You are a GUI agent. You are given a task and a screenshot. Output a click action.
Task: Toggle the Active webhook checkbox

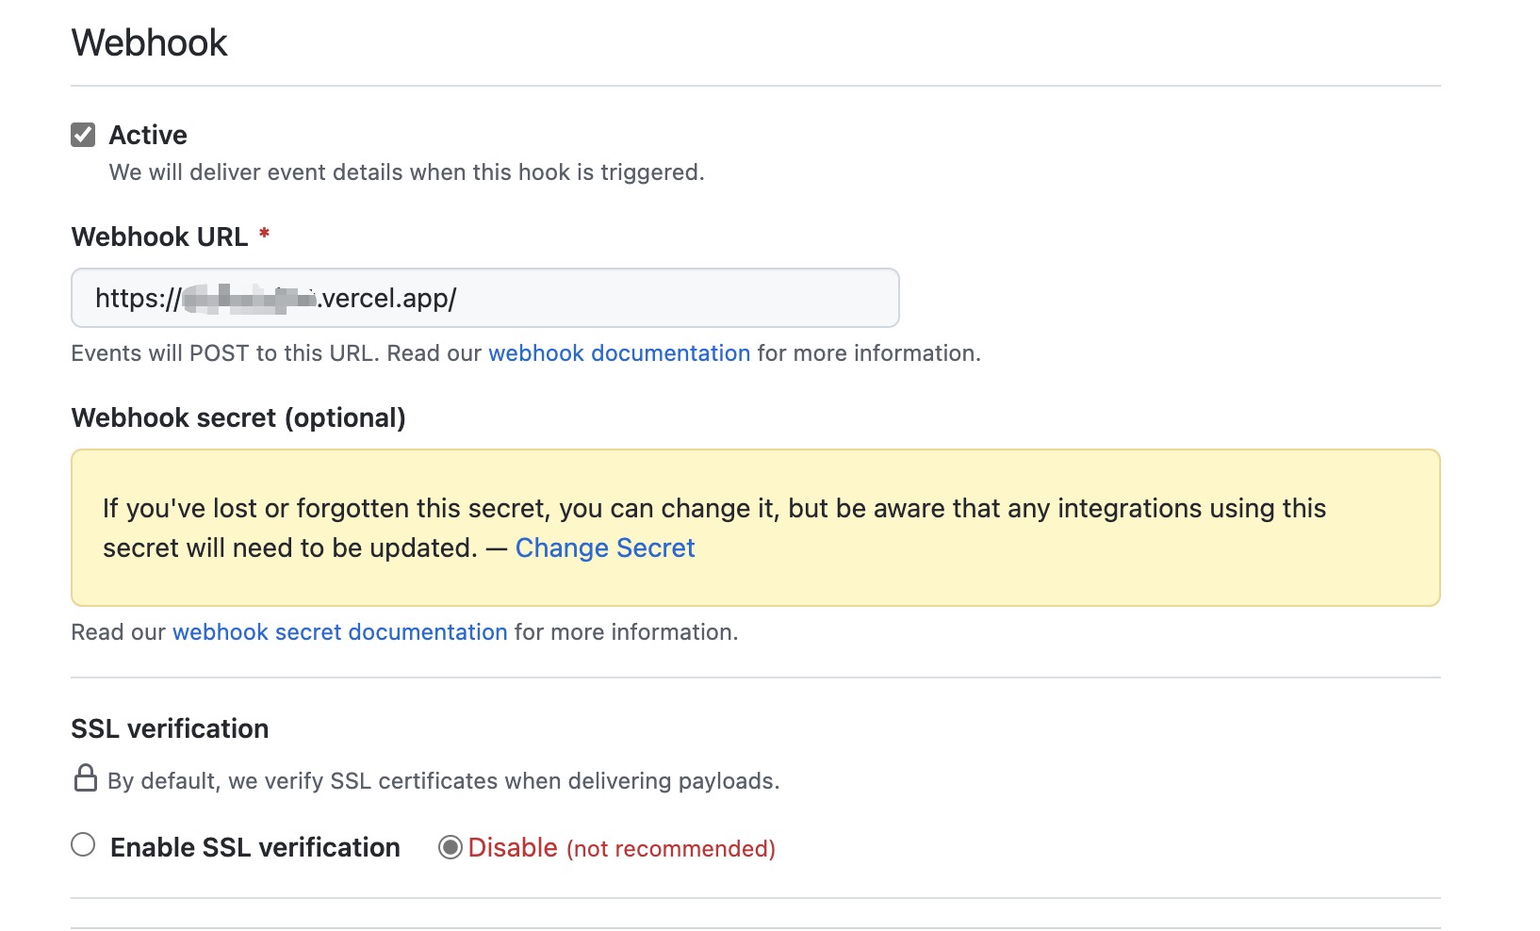83,135
